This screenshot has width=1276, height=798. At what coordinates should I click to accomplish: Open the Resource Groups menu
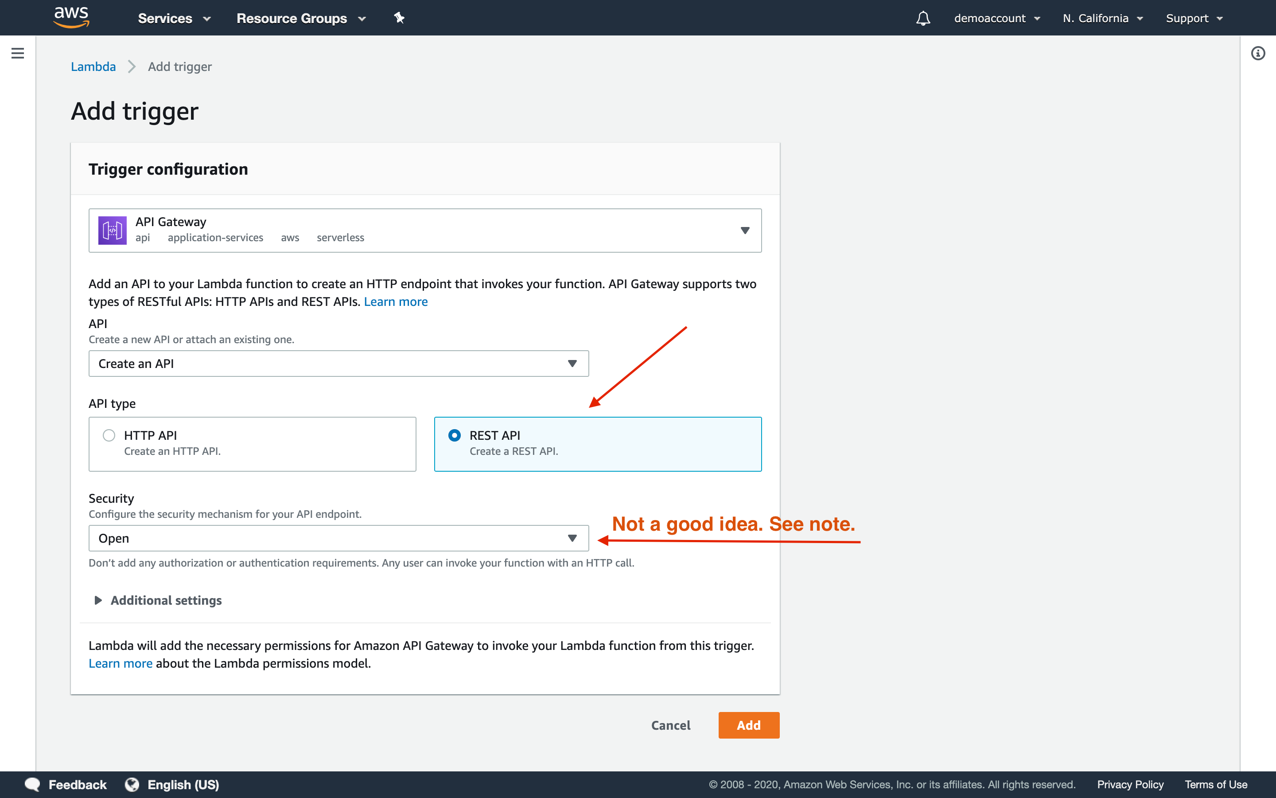coord(301,19)
